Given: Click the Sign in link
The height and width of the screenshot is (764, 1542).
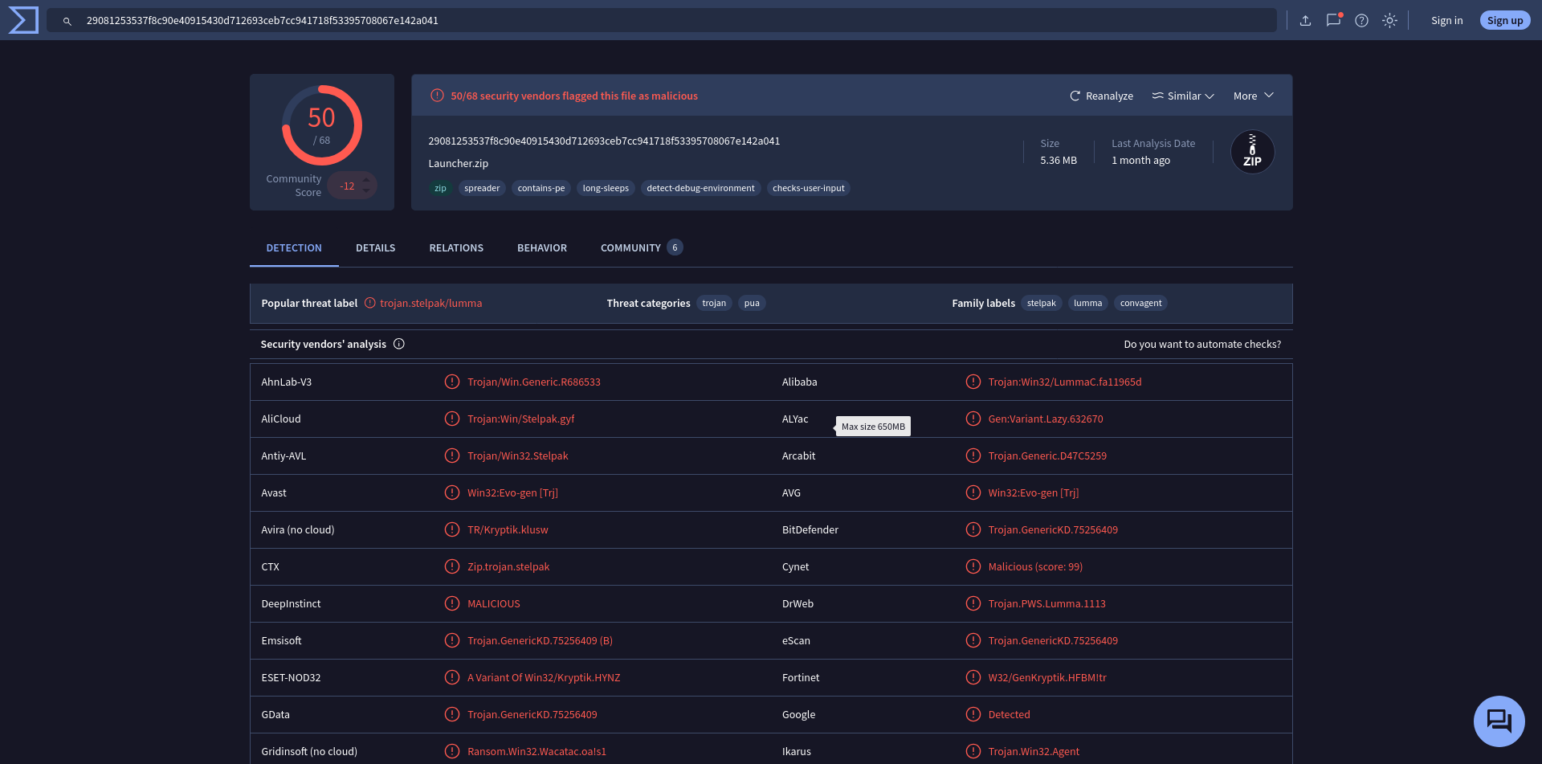Looking at the screenshot, I should pos(1446,21).
